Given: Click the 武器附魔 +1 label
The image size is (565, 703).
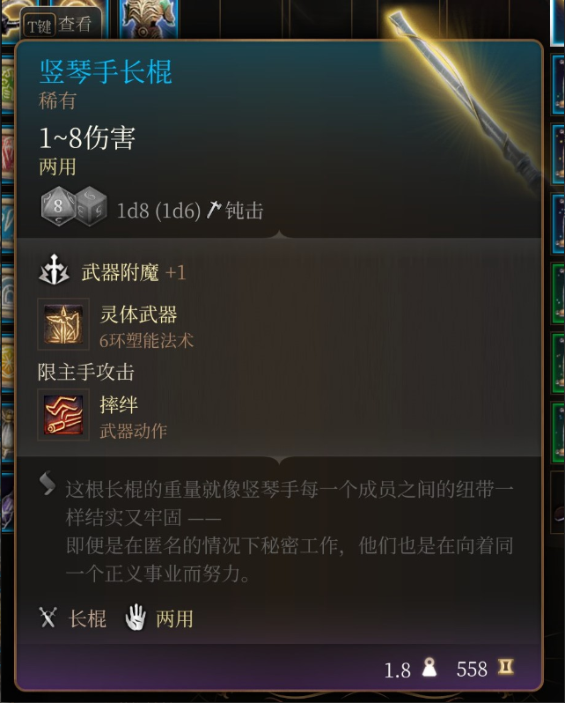Looking at the screenshot, I should [134, 272].
